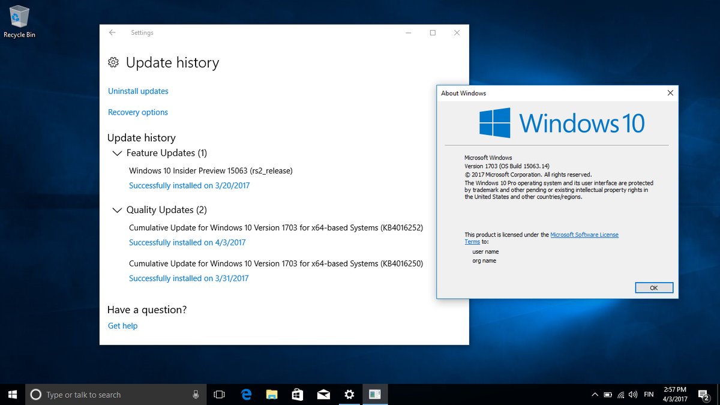Select the Insider Preview 15063 entry text
Viewport: 720px width, 405px height.
pyautogui.click(x=211, y=171)
